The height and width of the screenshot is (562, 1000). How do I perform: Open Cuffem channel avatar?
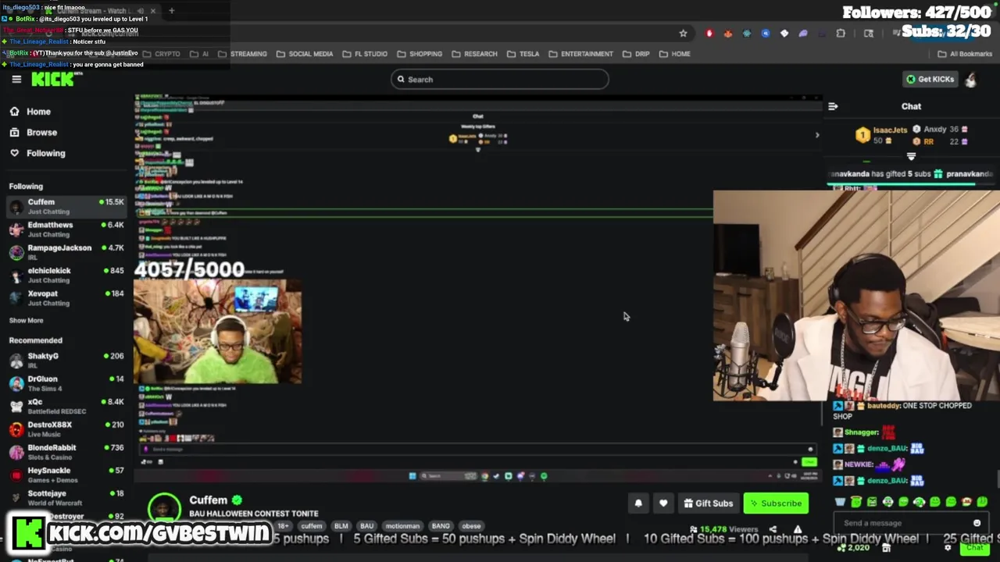click(x=164, y=508)
